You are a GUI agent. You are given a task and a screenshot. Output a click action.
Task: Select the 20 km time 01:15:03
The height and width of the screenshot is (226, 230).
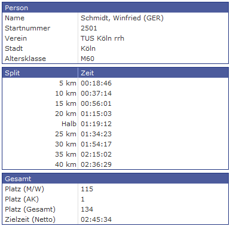[x=96, y=114]
